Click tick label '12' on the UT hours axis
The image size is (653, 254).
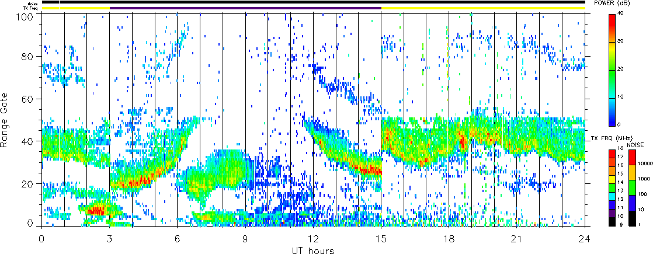(x=313, y=239)
